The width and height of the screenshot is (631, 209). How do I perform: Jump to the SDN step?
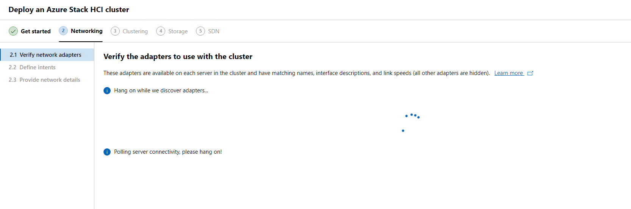pos(213,31)
